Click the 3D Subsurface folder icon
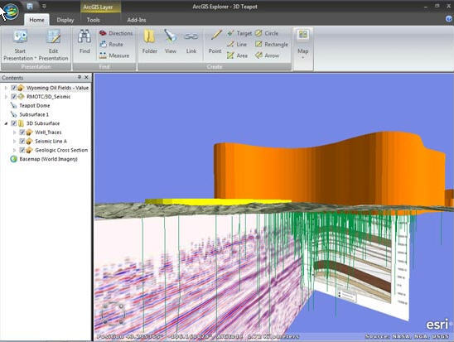Image resolution: width=454 pixels, height=342 pixels. (x=22, y=123)
